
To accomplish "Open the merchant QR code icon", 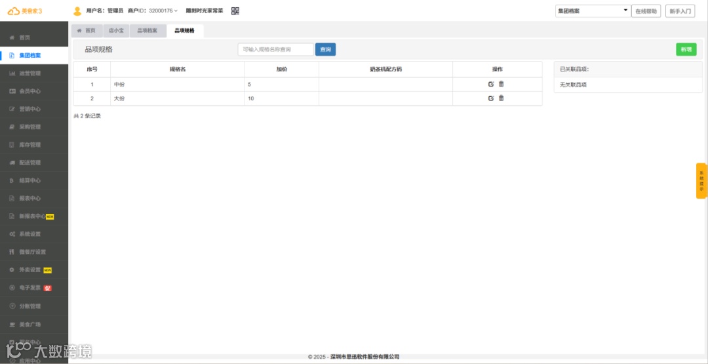I will click(235, 11).
